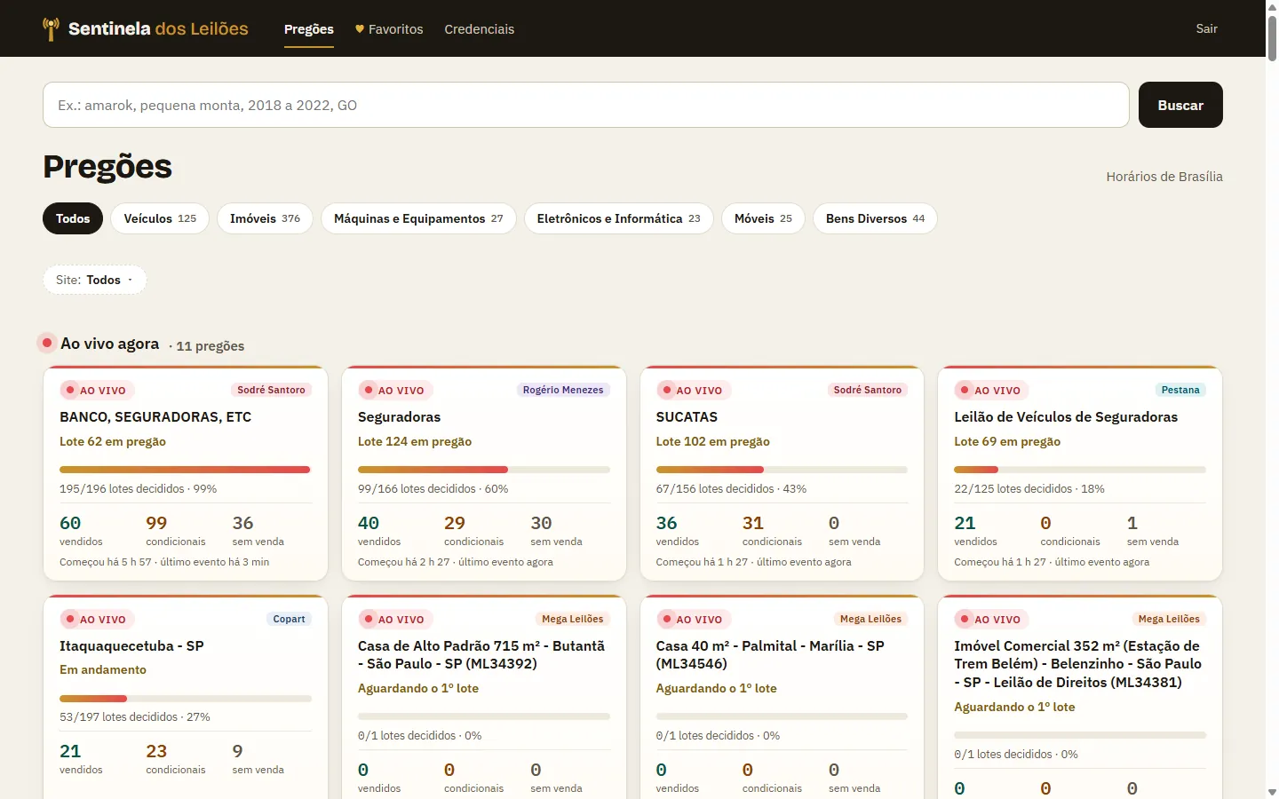Open the Pregões nav tab
This screenshot has height=799, width=1279.
309,29
